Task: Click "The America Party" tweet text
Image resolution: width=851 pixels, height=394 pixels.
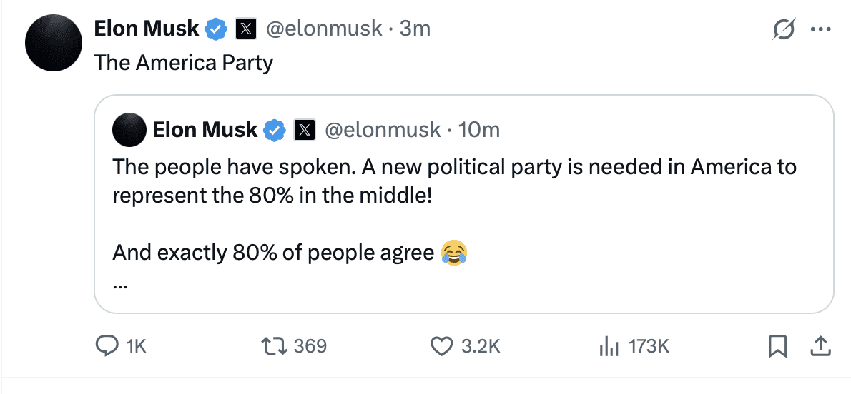Action: click(184, 63)
